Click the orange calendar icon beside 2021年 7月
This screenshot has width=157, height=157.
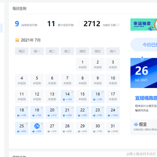coord(17,40)
